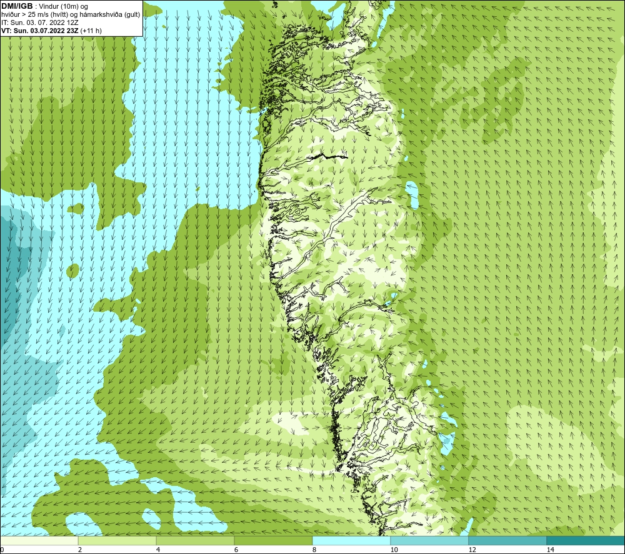This screenshot has width=625, height=554.
Task: Click the teal 12–14 legend swatch
Action: pos(507,541)
